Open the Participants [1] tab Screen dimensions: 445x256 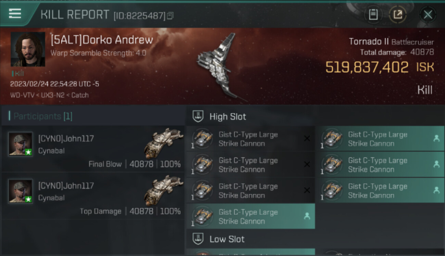41,116
